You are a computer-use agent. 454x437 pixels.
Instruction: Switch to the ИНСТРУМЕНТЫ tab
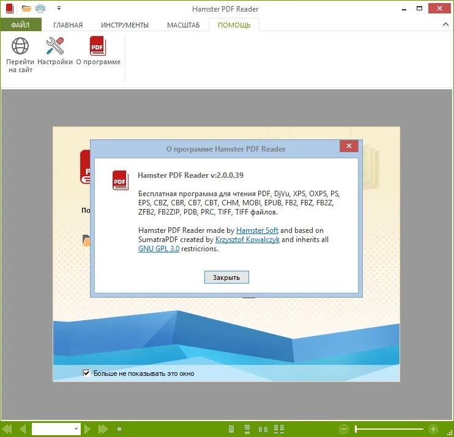coord(125,25)
